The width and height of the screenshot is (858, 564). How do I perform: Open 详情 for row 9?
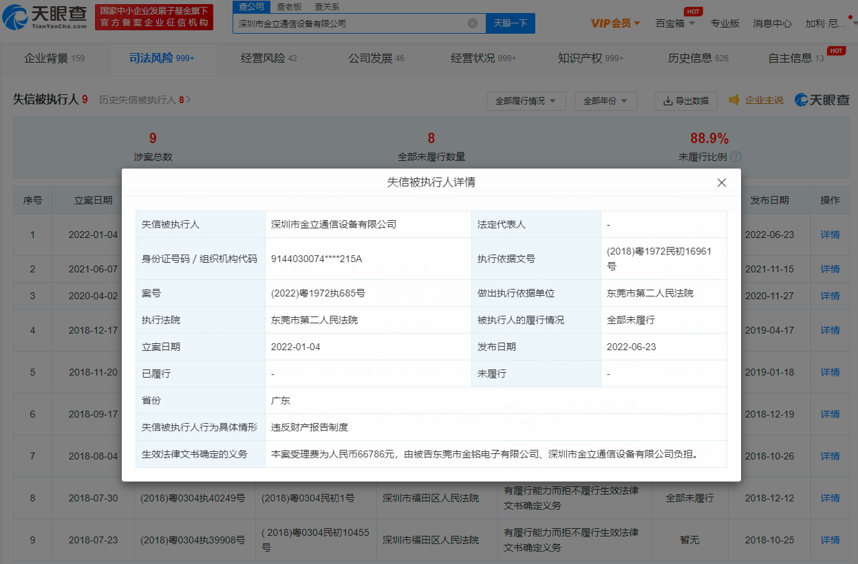[x=830, y=540]
